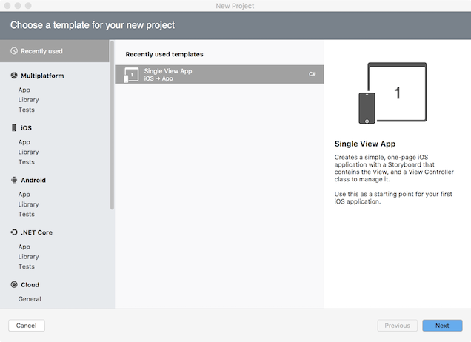Image resolution: width=471 pixels, height=342 pixels.
Task: Open the .NET Core category header
Action: pos(36,232)
